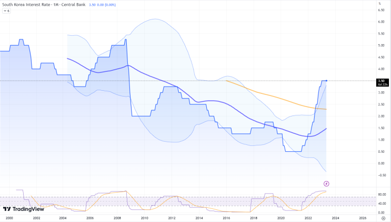The height and width of the screenshot is (222, 391).
Task: Click the 2016 label on time axis
Action: (226, 218)
